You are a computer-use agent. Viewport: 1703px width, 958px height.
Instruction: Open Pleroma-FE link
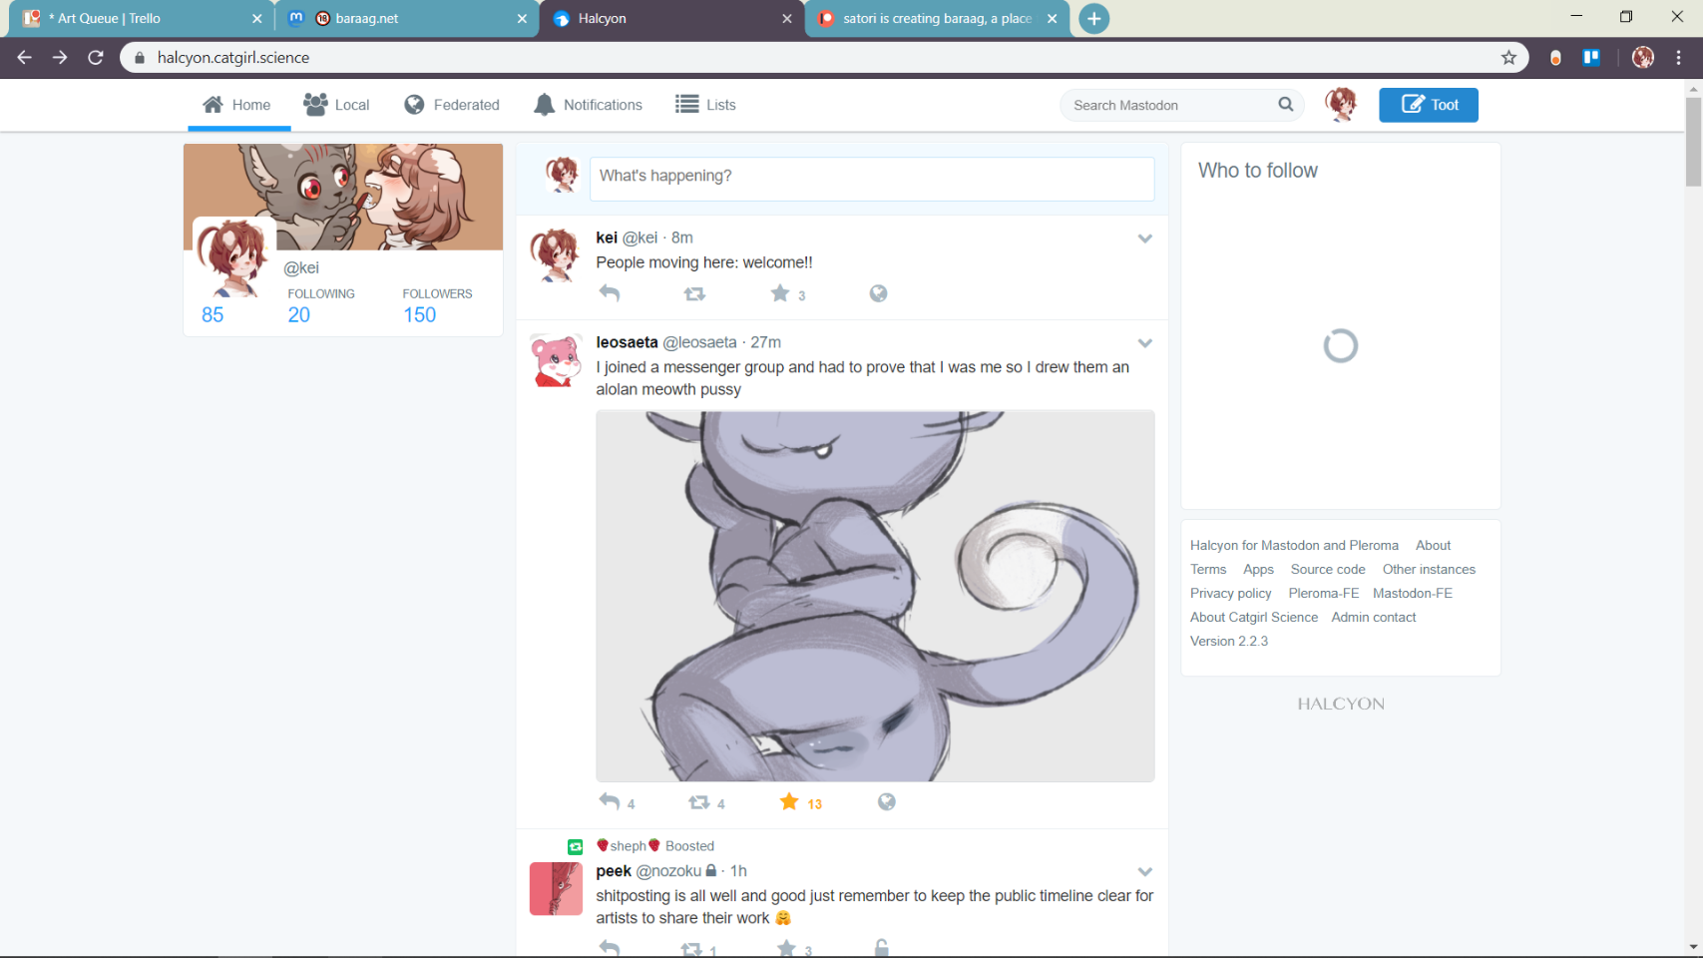coord(1324,593)
